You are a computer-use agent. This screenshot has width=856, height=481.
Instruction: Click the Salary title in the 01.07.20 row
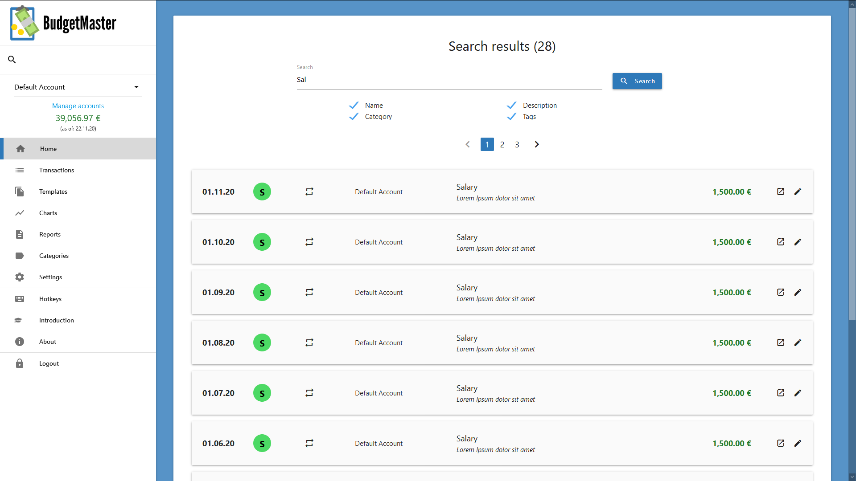[467, 388]
